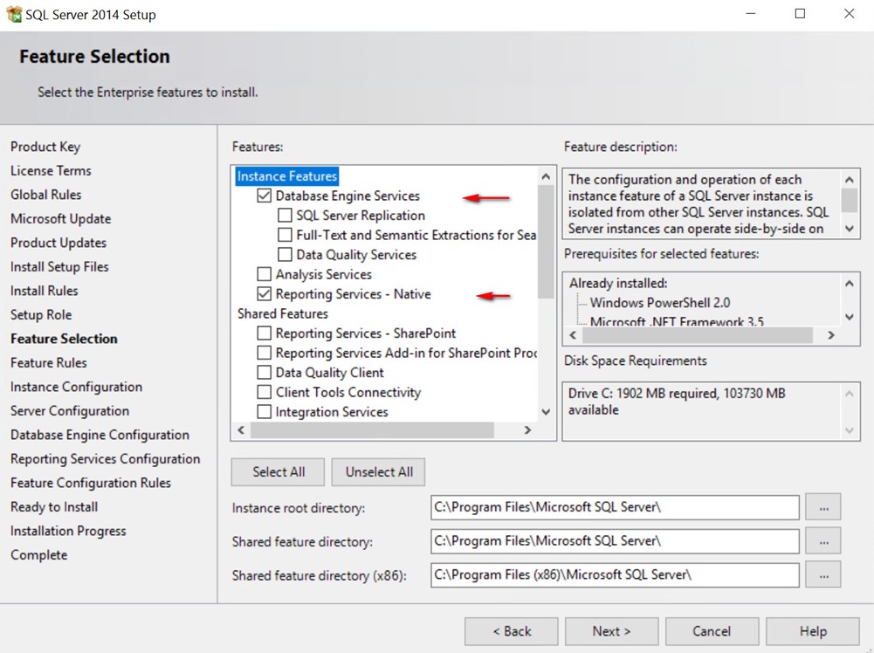Image resolution: width=874 pixels, height=653 pixels.
Task: Click the Unselect All button
Action: pos(379,472)
